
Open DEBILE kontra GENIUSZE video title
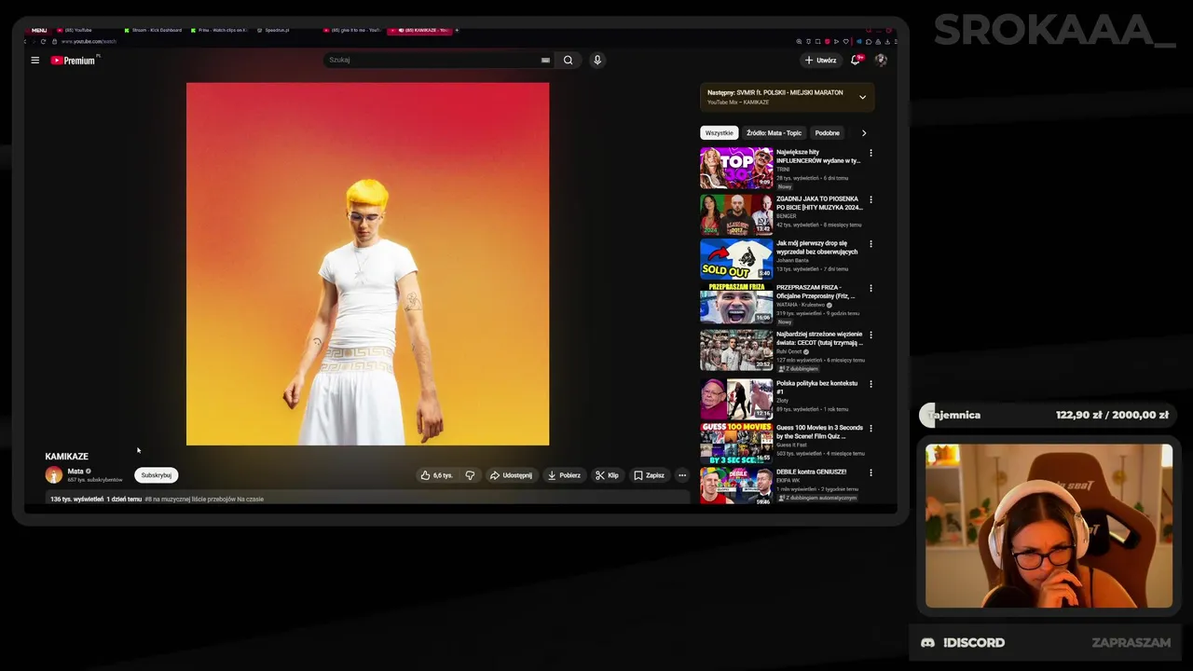tap(811, 472)
